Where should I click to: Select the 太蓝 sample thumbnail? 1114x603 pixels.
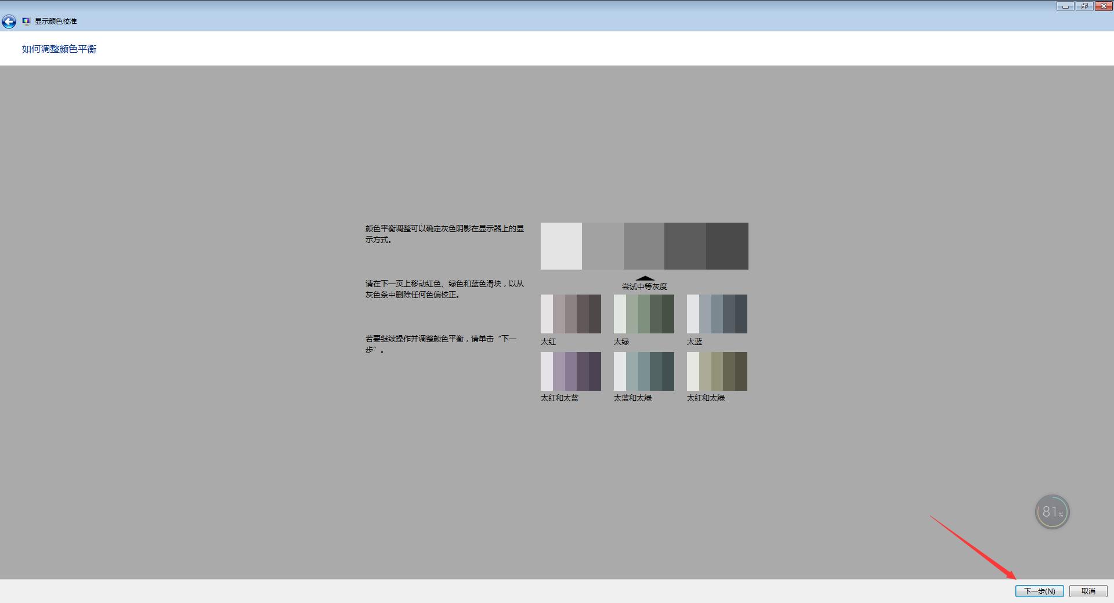coord(717,314)
